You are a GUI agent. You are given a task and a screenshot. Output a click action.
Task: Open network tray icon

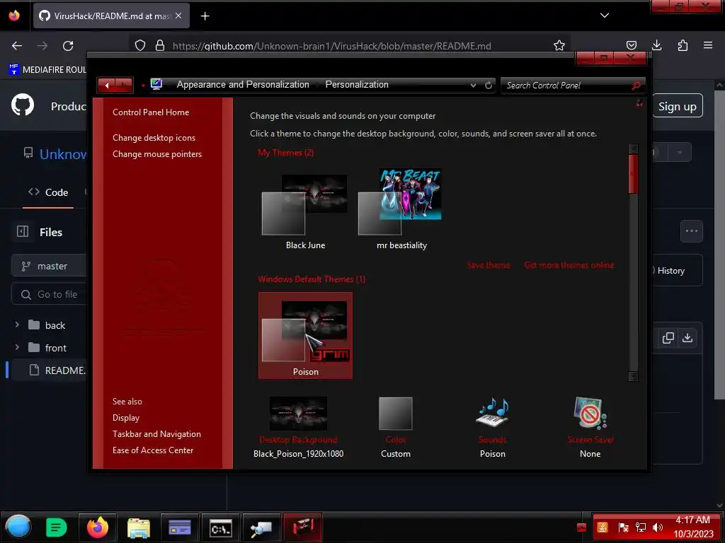click(x=640, y=527)
